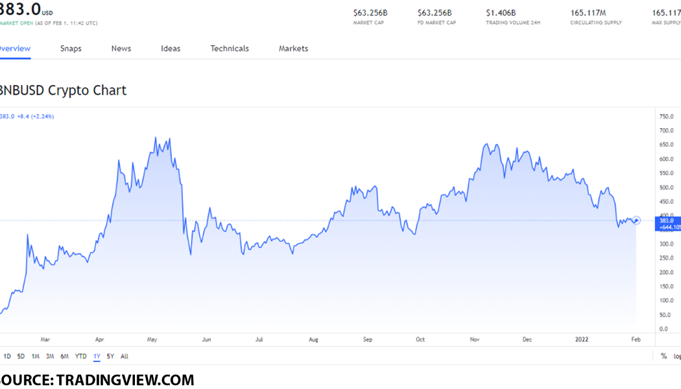This screenshot has height=389, width=681.
Task: Show year-to-date with YTD
Action: pos(80,356)
